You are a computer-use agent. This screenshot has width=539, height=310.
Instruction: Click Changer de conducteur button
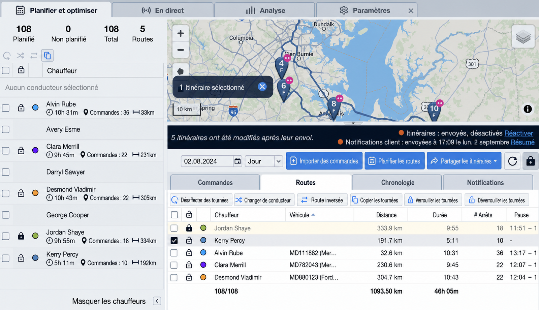tap(264, 200)
